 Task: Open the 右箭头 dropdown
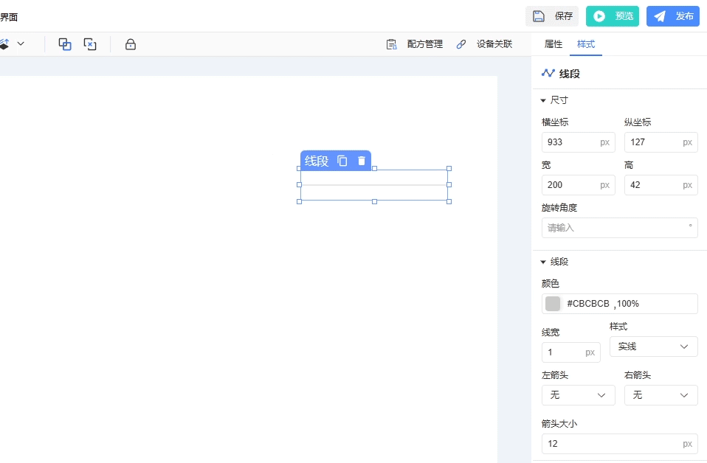tap(661, 395)
